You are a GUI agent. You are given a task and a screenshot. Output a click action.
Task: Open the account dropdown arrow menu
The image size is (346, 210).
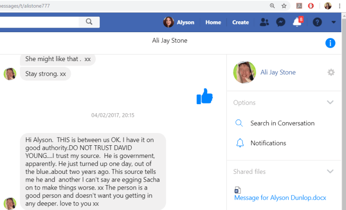334,22
